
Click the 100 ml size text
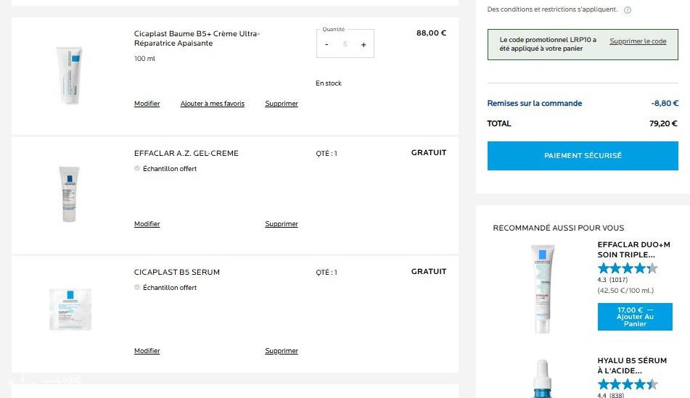145,59
